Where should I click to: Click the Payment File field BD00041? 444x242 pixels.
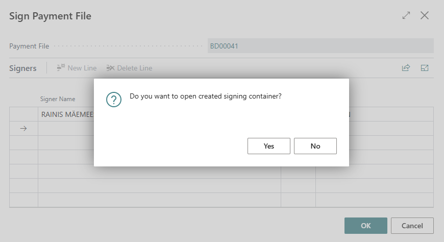(320, 46)
